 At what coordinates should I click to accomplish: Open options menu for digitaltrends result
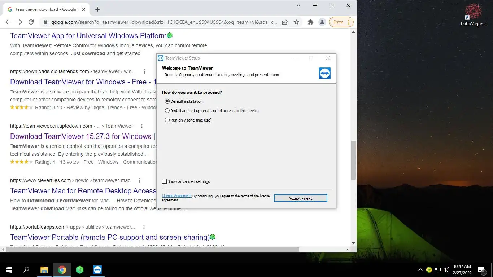tap(145, 71)
